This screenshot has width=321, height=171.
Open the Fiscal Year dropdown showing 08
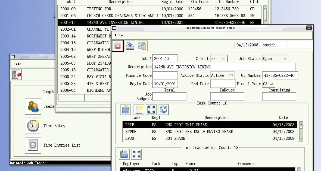(272, 84)
